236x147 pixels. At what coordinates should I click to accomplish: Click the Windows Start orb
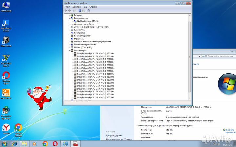(x=5, y=144)
